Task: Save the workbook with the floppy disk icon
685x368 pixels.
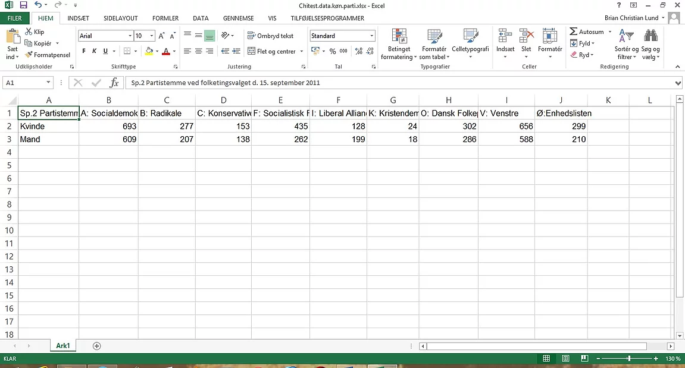Action: (x=24, y=5)
